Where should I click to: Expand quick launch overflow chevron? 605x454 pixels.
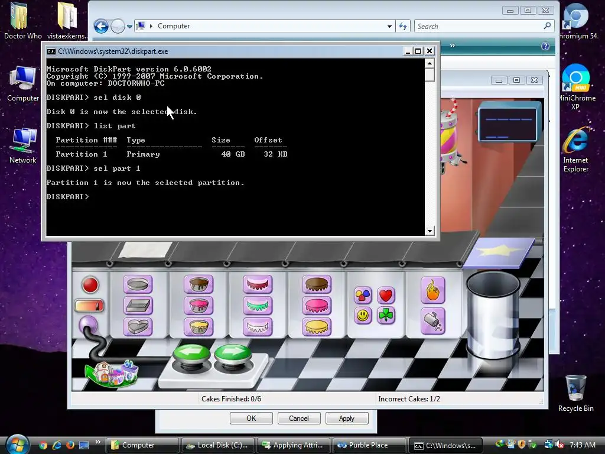coord(98,442)
